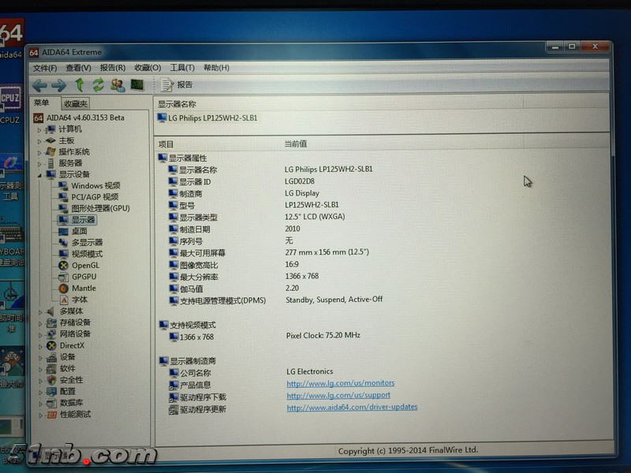This screenshot has width=631, height=473.
Task: Select the OpenGL item in the tree
Action: tap(85, 266)
